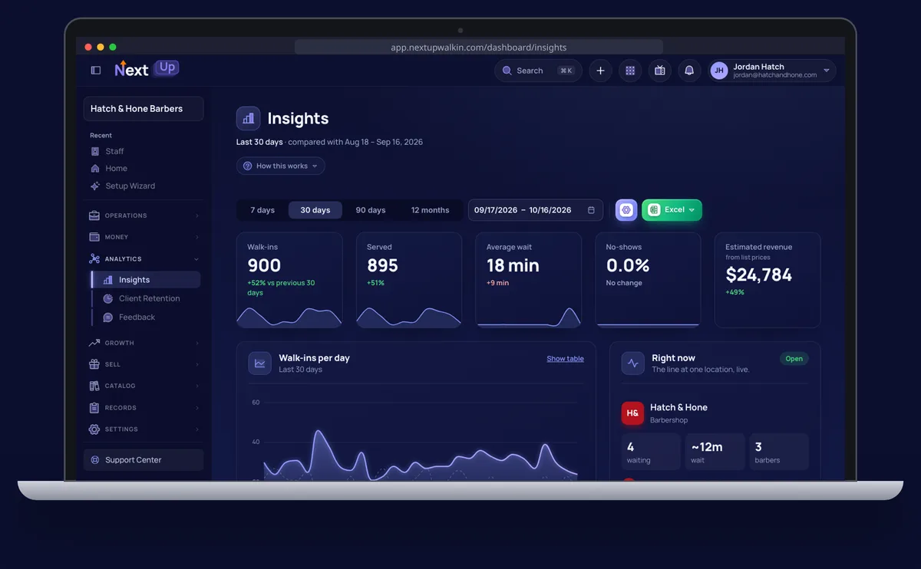Click the ~12m wait tile
921x569 pixels.
[715, 452]
